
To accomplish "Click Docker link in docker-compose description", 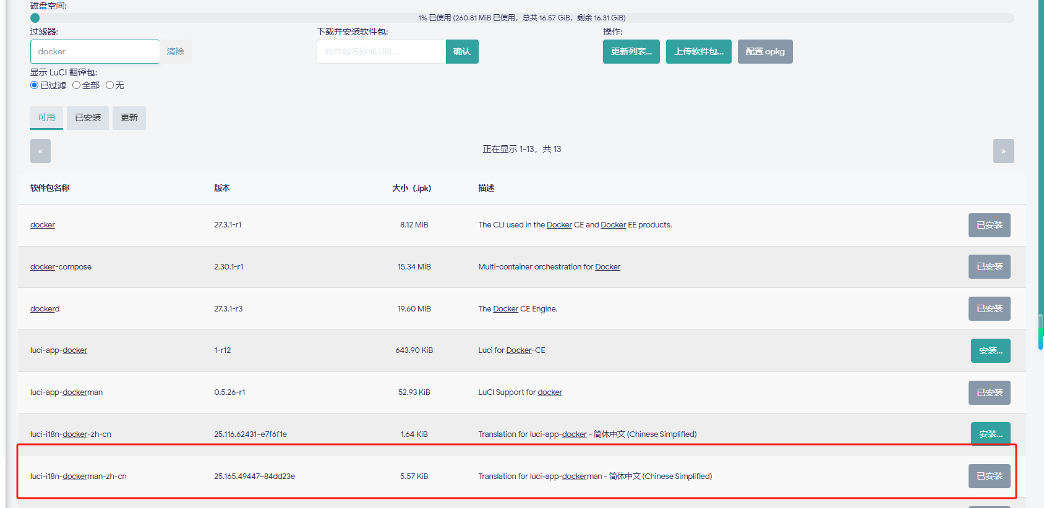I will 607,267.
